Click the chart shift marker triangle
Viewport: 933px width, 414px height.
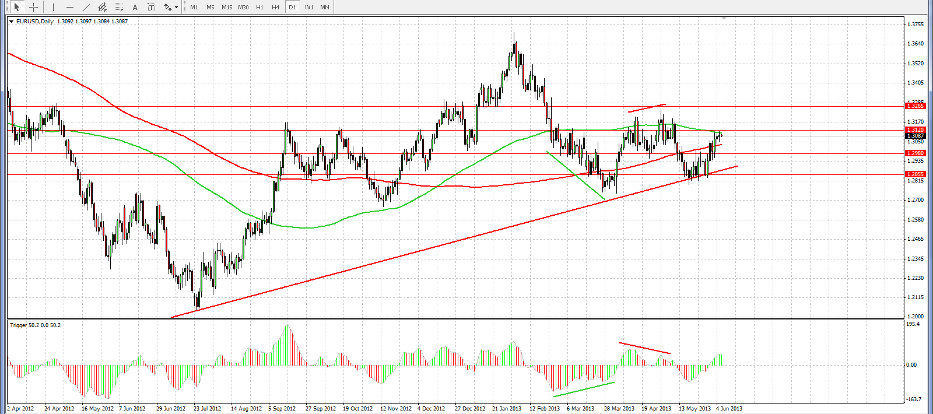[x=724, y=19]
